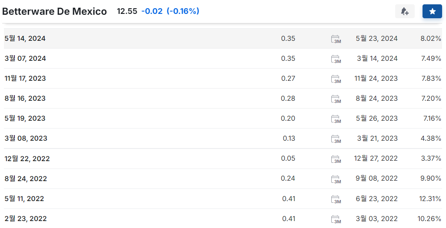446x228 pixels.
Task: Click the 12.31% yield value
Action: pyautogui.click(x=430, y=199)
